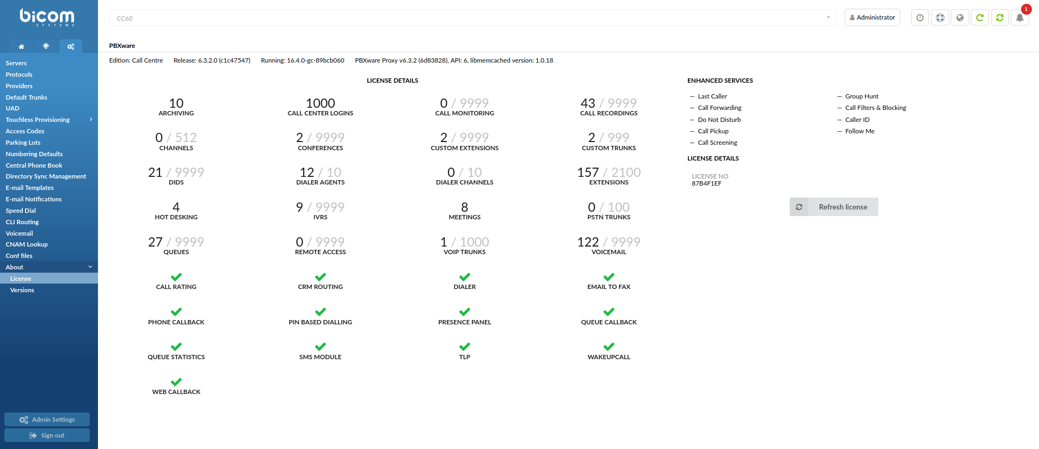Click the Sign out button
This screenshot has width=1039, height=449.
[x=47, y=435]
